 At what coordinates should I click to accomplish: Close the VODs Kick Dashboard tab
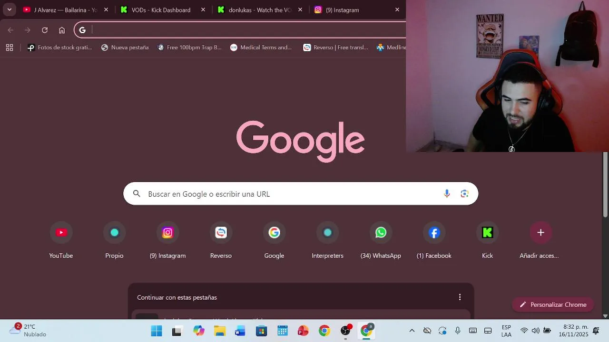(x=203, y=9)
